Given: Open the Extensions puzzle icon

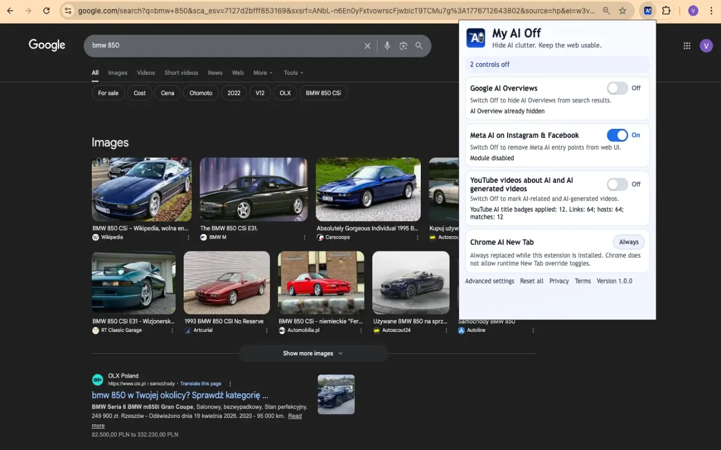Looking at the screenshot, I should tap(666, 11).
